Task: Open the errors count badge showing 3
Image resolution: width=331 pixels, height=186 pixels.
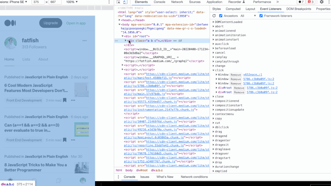Action: (x=311, y=2)
